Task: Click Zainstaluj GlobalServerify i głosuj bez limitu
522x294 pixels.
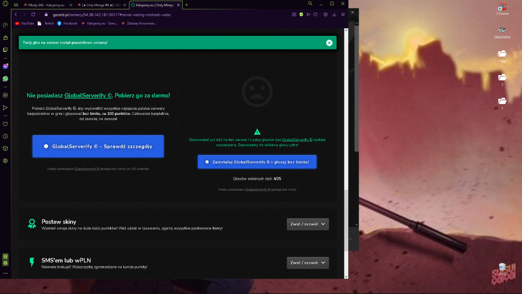Action: pyautogui.click(x=257, y=162)
